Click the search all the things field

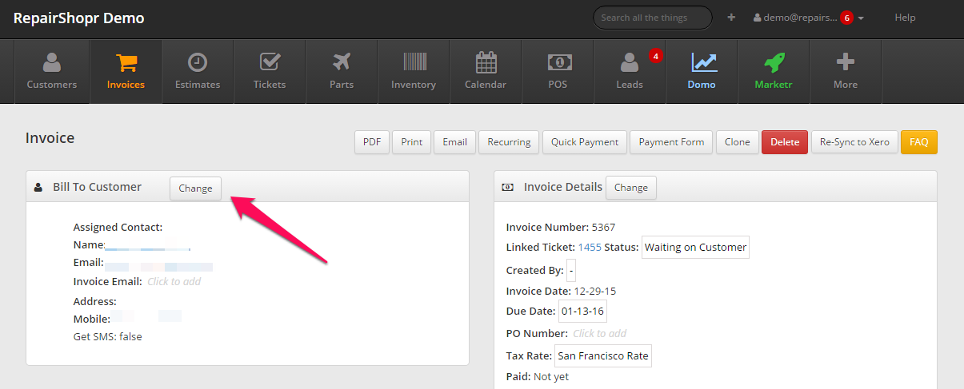652,18
